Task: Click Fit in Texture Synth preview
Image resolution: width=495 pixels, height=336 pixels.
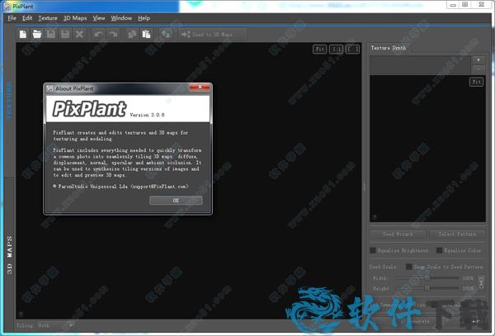Action: tap(476, 82)
